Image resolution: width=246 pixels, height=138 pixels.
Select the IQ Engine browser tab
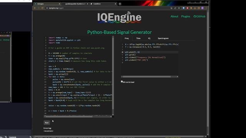pyautogui.click(x=47, y=4)
